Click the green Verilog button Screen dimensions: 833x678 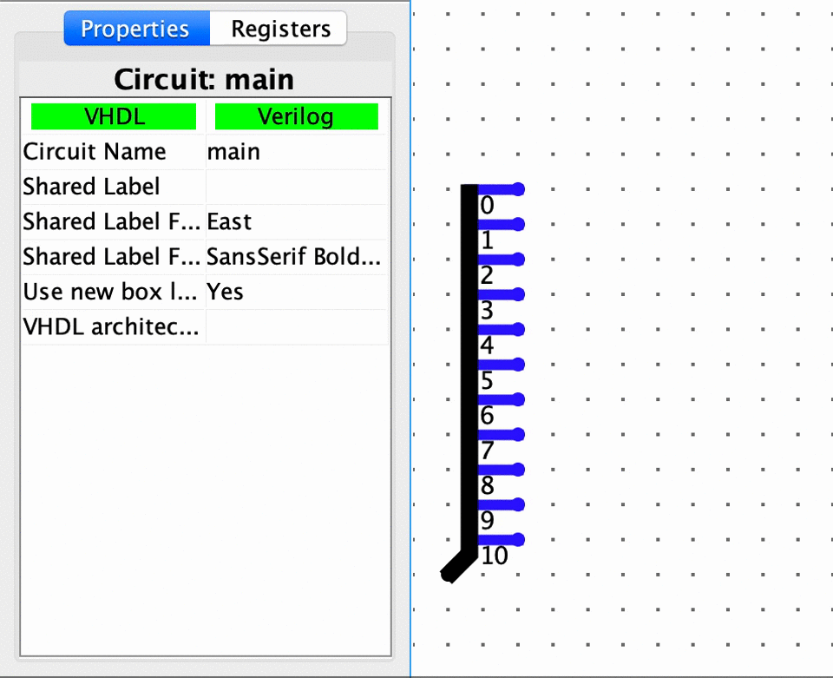click(296, 116)
